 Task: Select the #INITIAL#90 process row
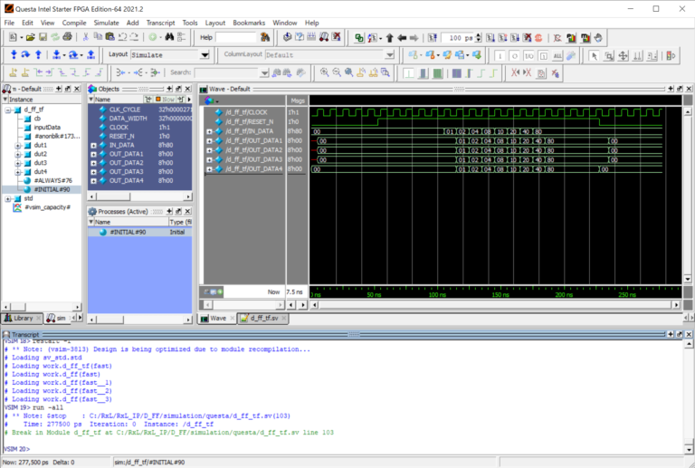tap(139, 233)
